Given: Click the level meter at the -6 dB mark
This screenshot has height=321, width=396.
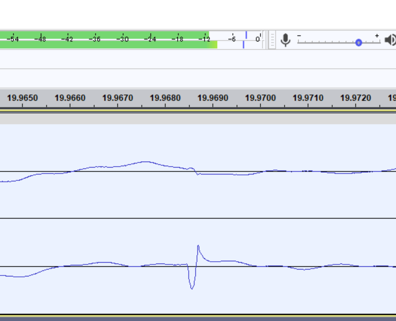Looking at the screenshot, I should point(232,39).
